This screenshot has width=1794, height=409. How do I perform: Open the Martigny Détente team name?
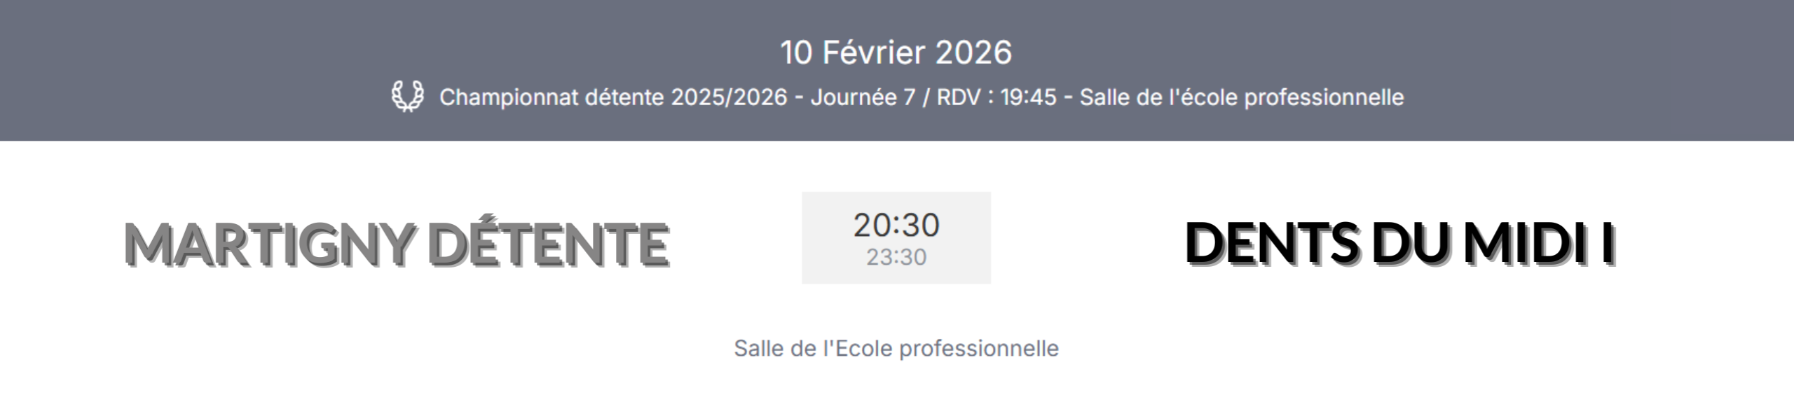point(396,243)
